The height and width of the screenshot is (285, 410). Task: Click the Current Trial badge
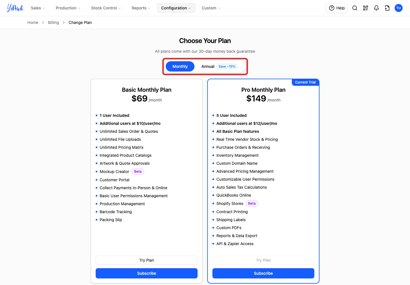coord(305,82)
